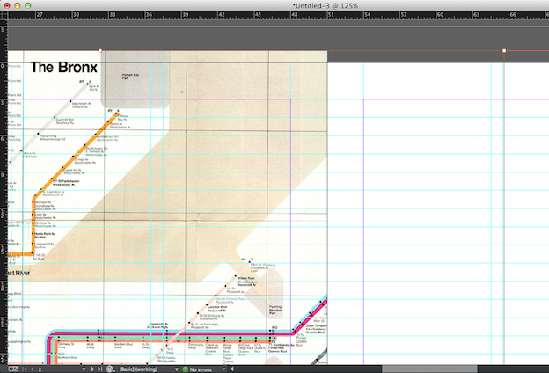This screenshot has width=549, height=373.
Task: Open the [Basic] (working) profile dropdown
Action: (x=177, y=369)
